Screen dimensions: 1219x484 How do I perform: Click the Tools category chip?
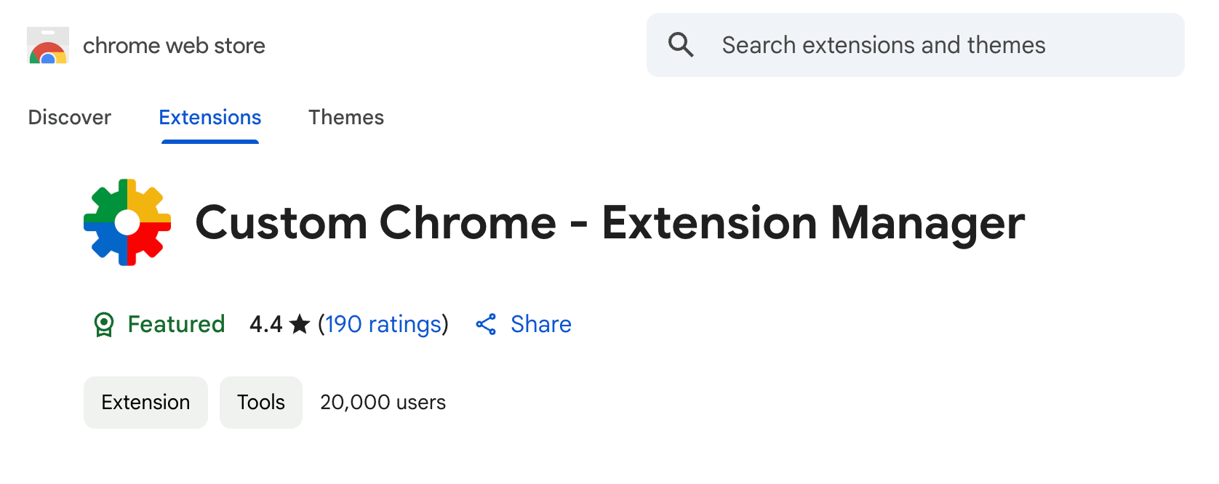[261, 403]
